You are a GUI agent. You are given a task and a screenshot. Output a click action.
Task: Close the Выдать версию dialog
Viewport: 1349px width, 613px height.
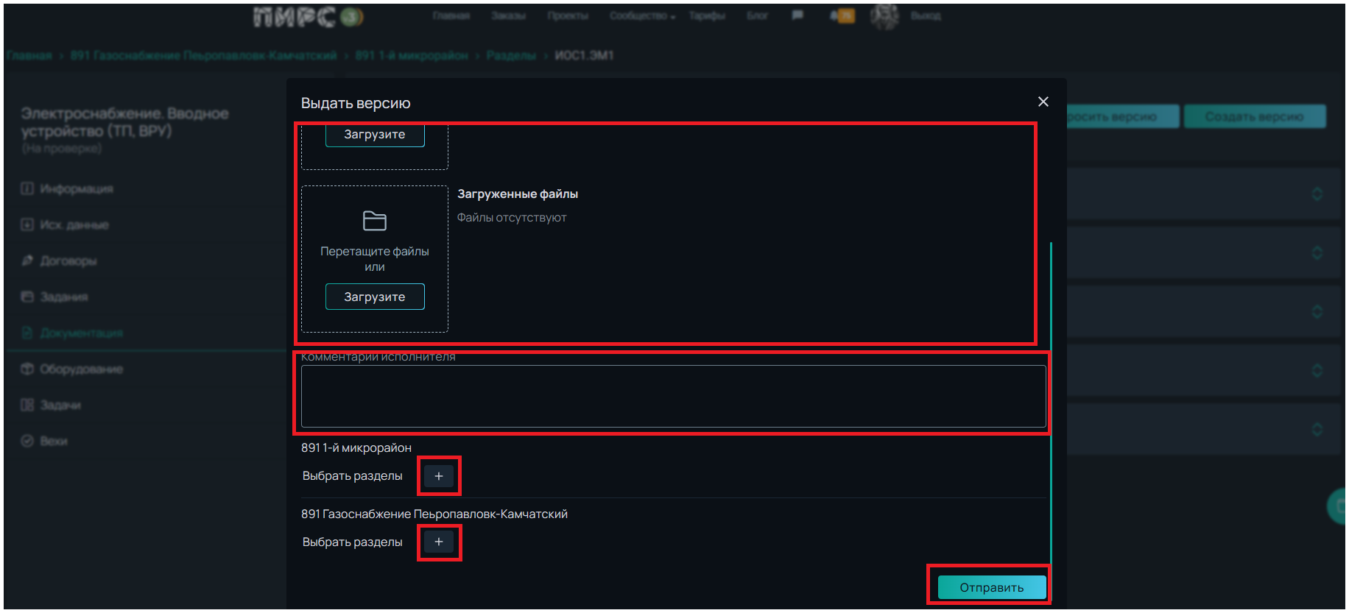[1043, 102]
